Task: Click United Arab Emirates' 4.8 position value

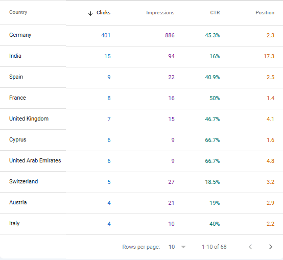Action: point(270,161)
